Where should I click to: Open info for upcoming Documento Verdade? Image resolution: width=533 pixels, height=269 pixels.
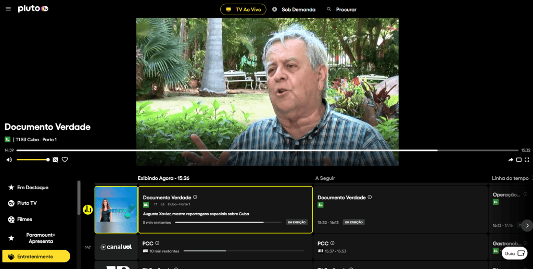click(370, 197)
